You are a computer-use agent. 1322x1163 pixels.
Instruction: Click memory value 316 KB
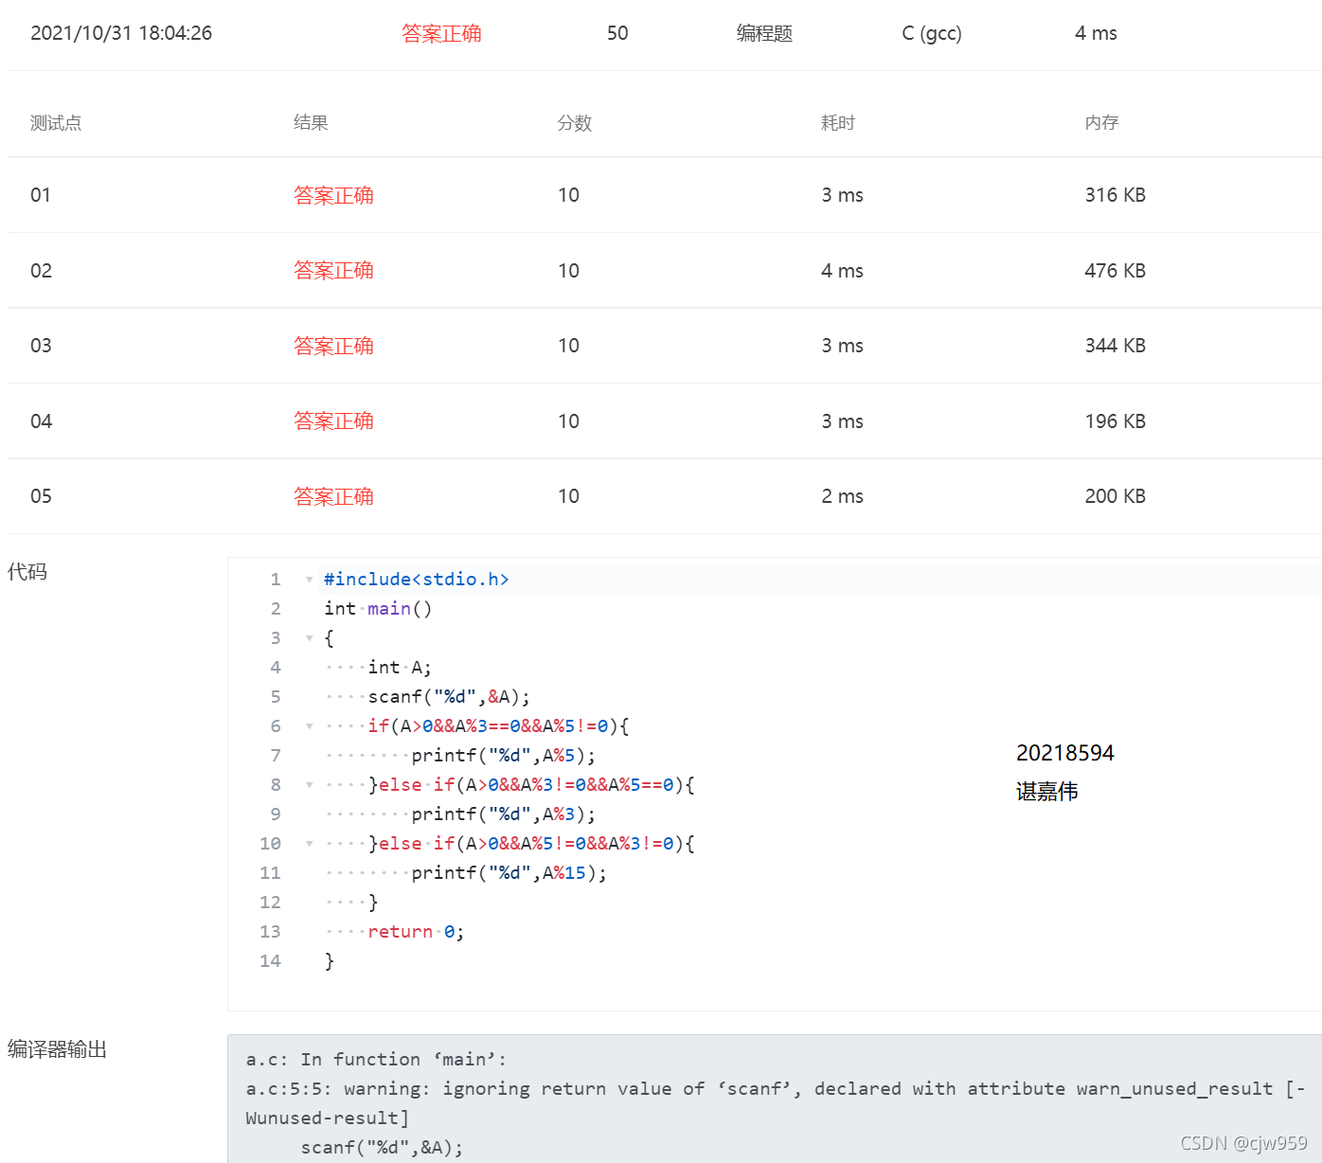[1116, 195]
